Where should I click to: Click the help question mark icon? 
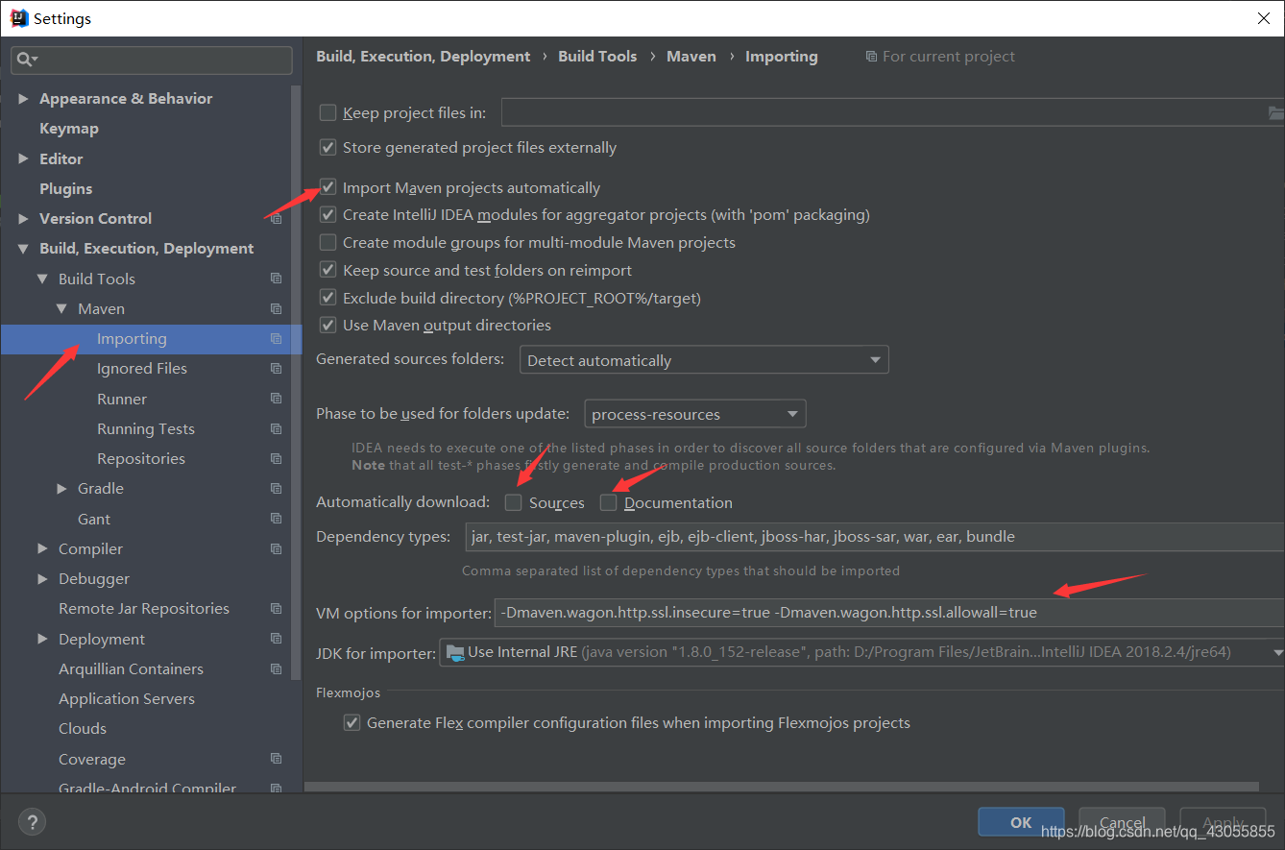[32, 822]
